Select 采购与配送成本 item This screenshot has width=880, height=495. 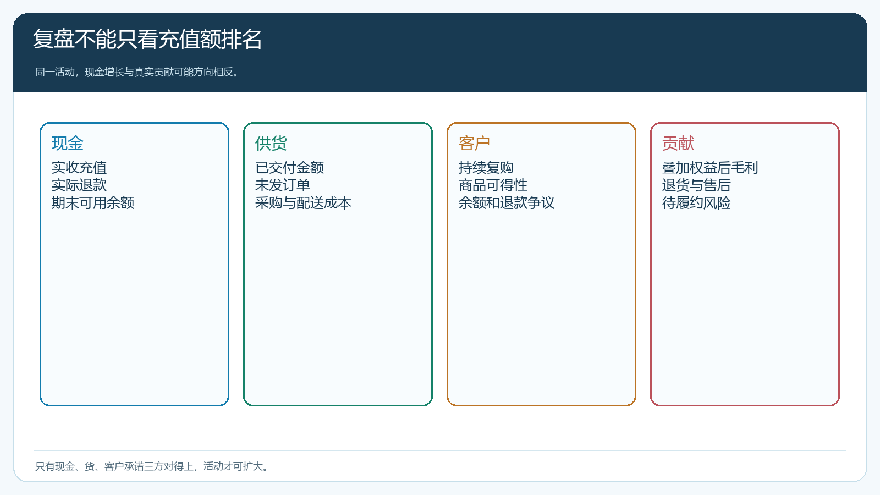[x=303, y=202]
